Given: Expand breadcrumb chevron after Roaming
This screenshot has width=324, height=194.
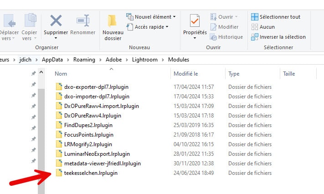Looking at the screenshot, I should 100,60.
